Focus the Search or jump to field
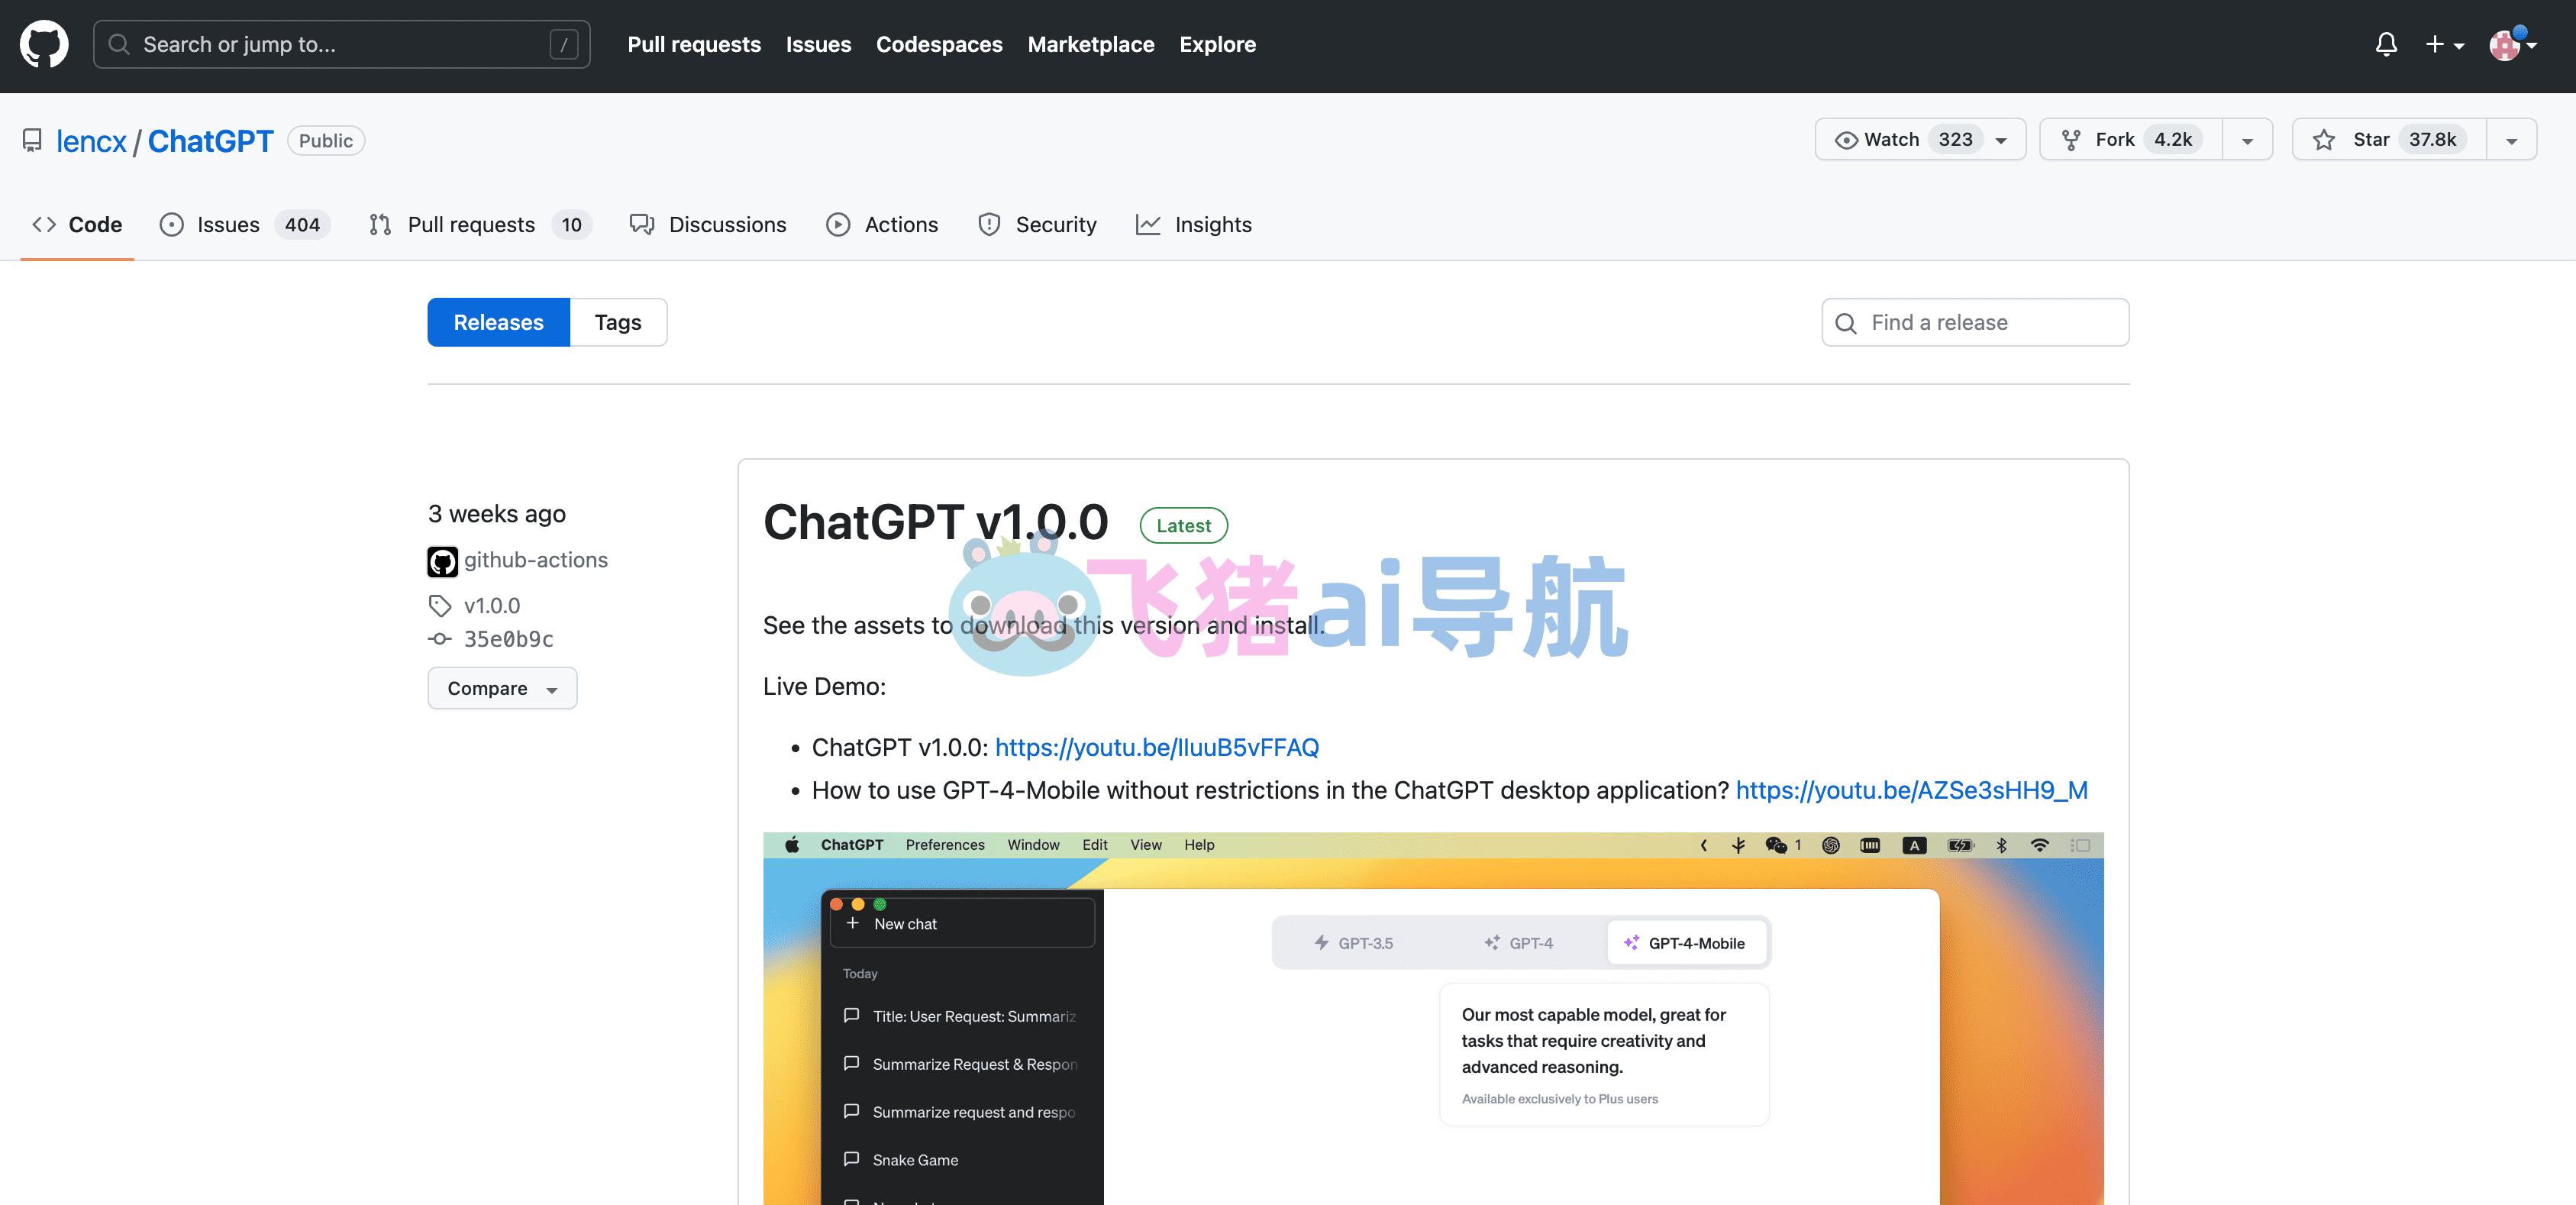This screenshot has height=1205, width=2576. point(341,45)
